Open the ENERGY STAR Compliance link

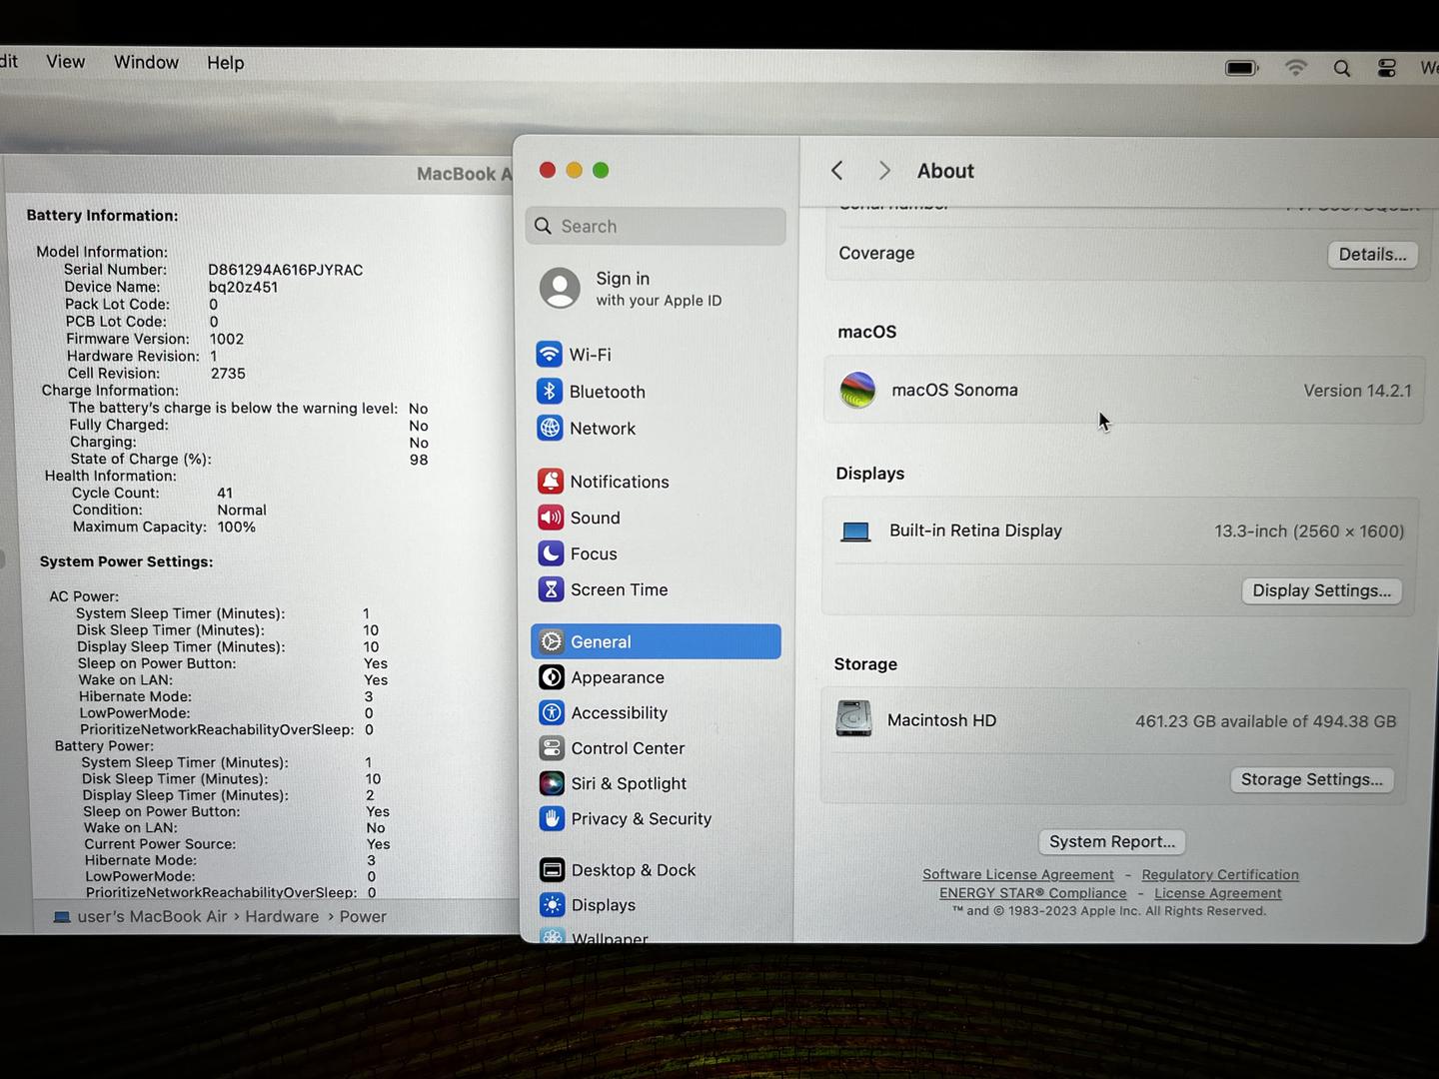click(1033, 893)
